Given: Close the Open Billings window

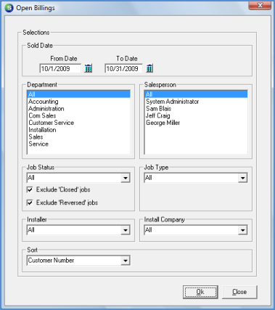Looking at the screenshot, I should [x=260, y=5].
